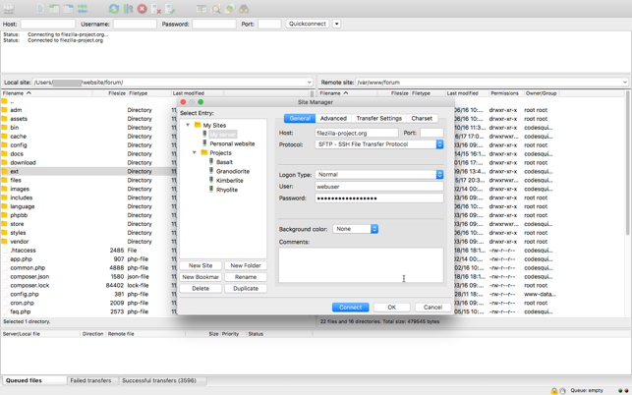Click the New Site button
This screenshot has height=395, width=632.
pyautogui.click(x=201, y=265)
